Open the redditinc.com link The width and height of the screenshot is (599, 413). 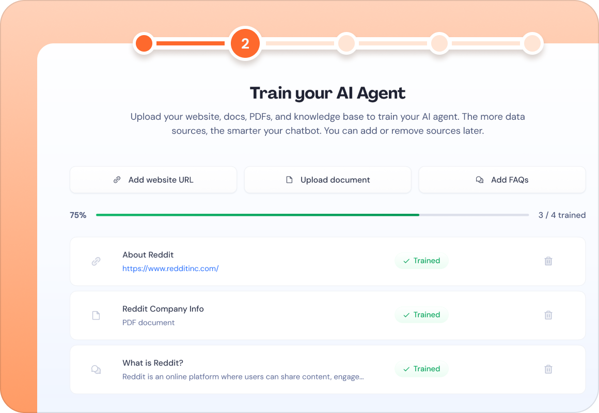click(170, 268)
